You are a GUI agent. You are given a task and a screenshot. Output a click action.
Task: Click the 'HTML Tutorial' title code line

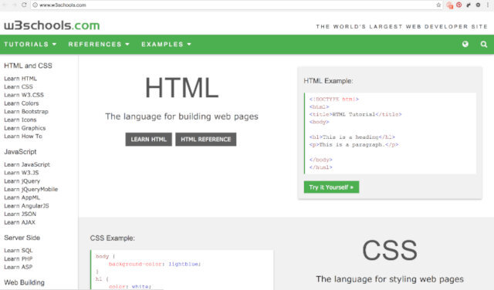(x=355, y=114)
